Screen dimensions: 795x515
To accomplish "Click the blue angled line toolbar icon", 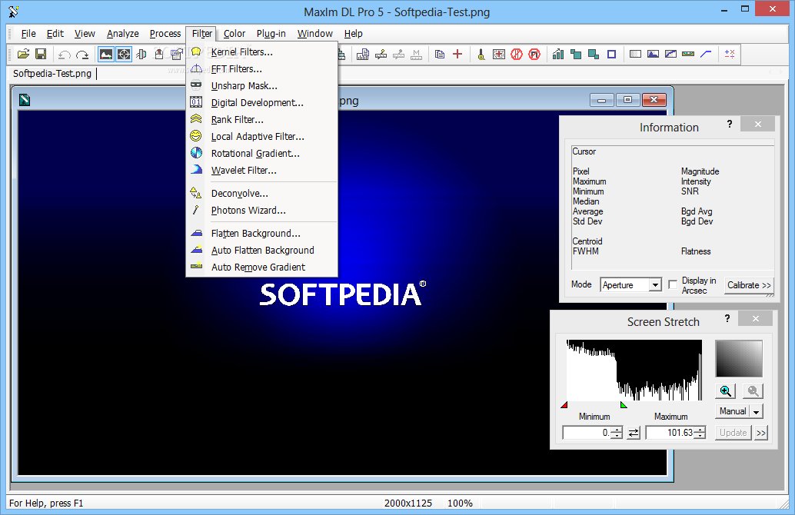I will tap(706, 55).
